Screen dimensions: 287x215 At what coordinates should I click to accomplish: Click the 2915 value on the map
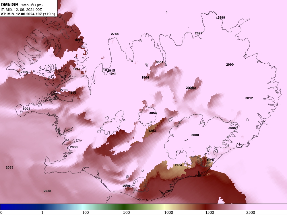click(x=111, y=71)
